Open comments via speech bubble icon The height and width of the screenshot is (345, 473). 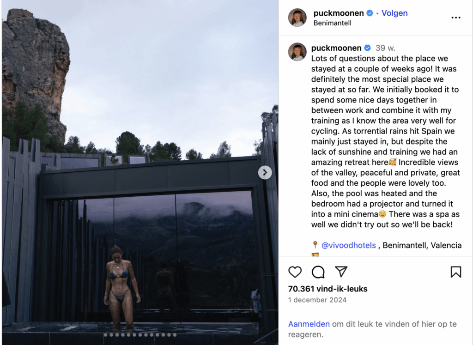[318, 272]
